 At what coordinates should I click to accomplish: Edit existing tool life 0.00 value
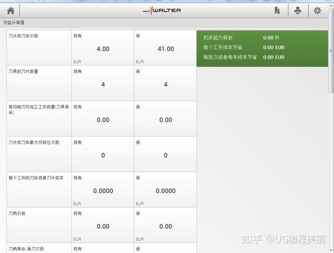coord(103,119)
